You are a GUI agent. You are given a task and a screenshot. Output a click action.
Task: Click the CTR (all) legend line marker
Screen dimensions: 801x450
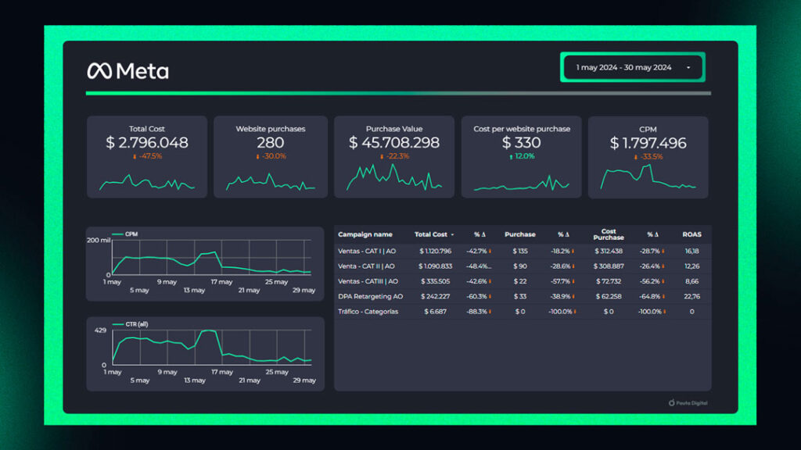pos(118,323)
